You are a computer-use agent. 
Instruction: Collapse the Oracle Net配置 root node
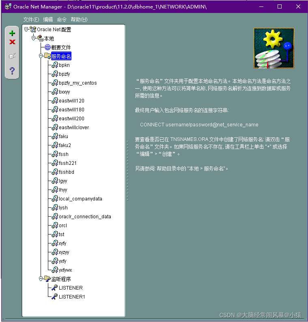click(26, 30)
